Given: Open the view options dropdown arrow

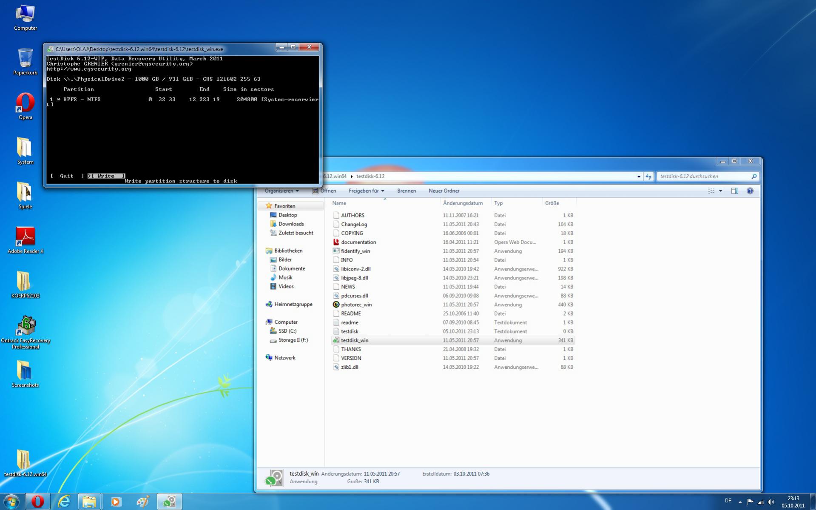Looking at the screenshot, I should coord(720,191).
